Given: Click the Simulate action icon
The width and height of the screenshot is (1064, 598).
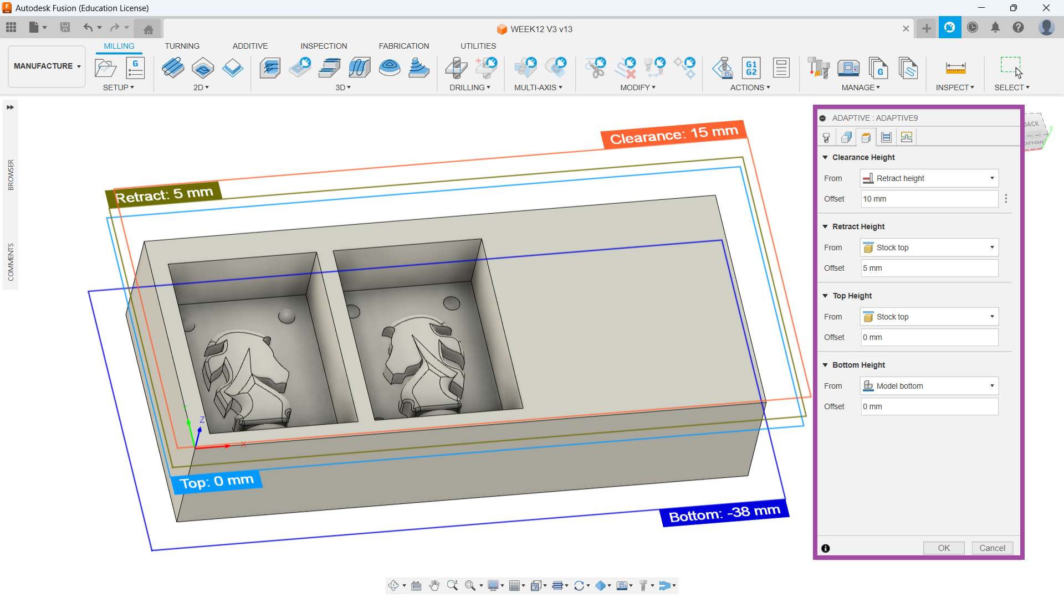Looking at the screenshot, I should click(722, 68).
